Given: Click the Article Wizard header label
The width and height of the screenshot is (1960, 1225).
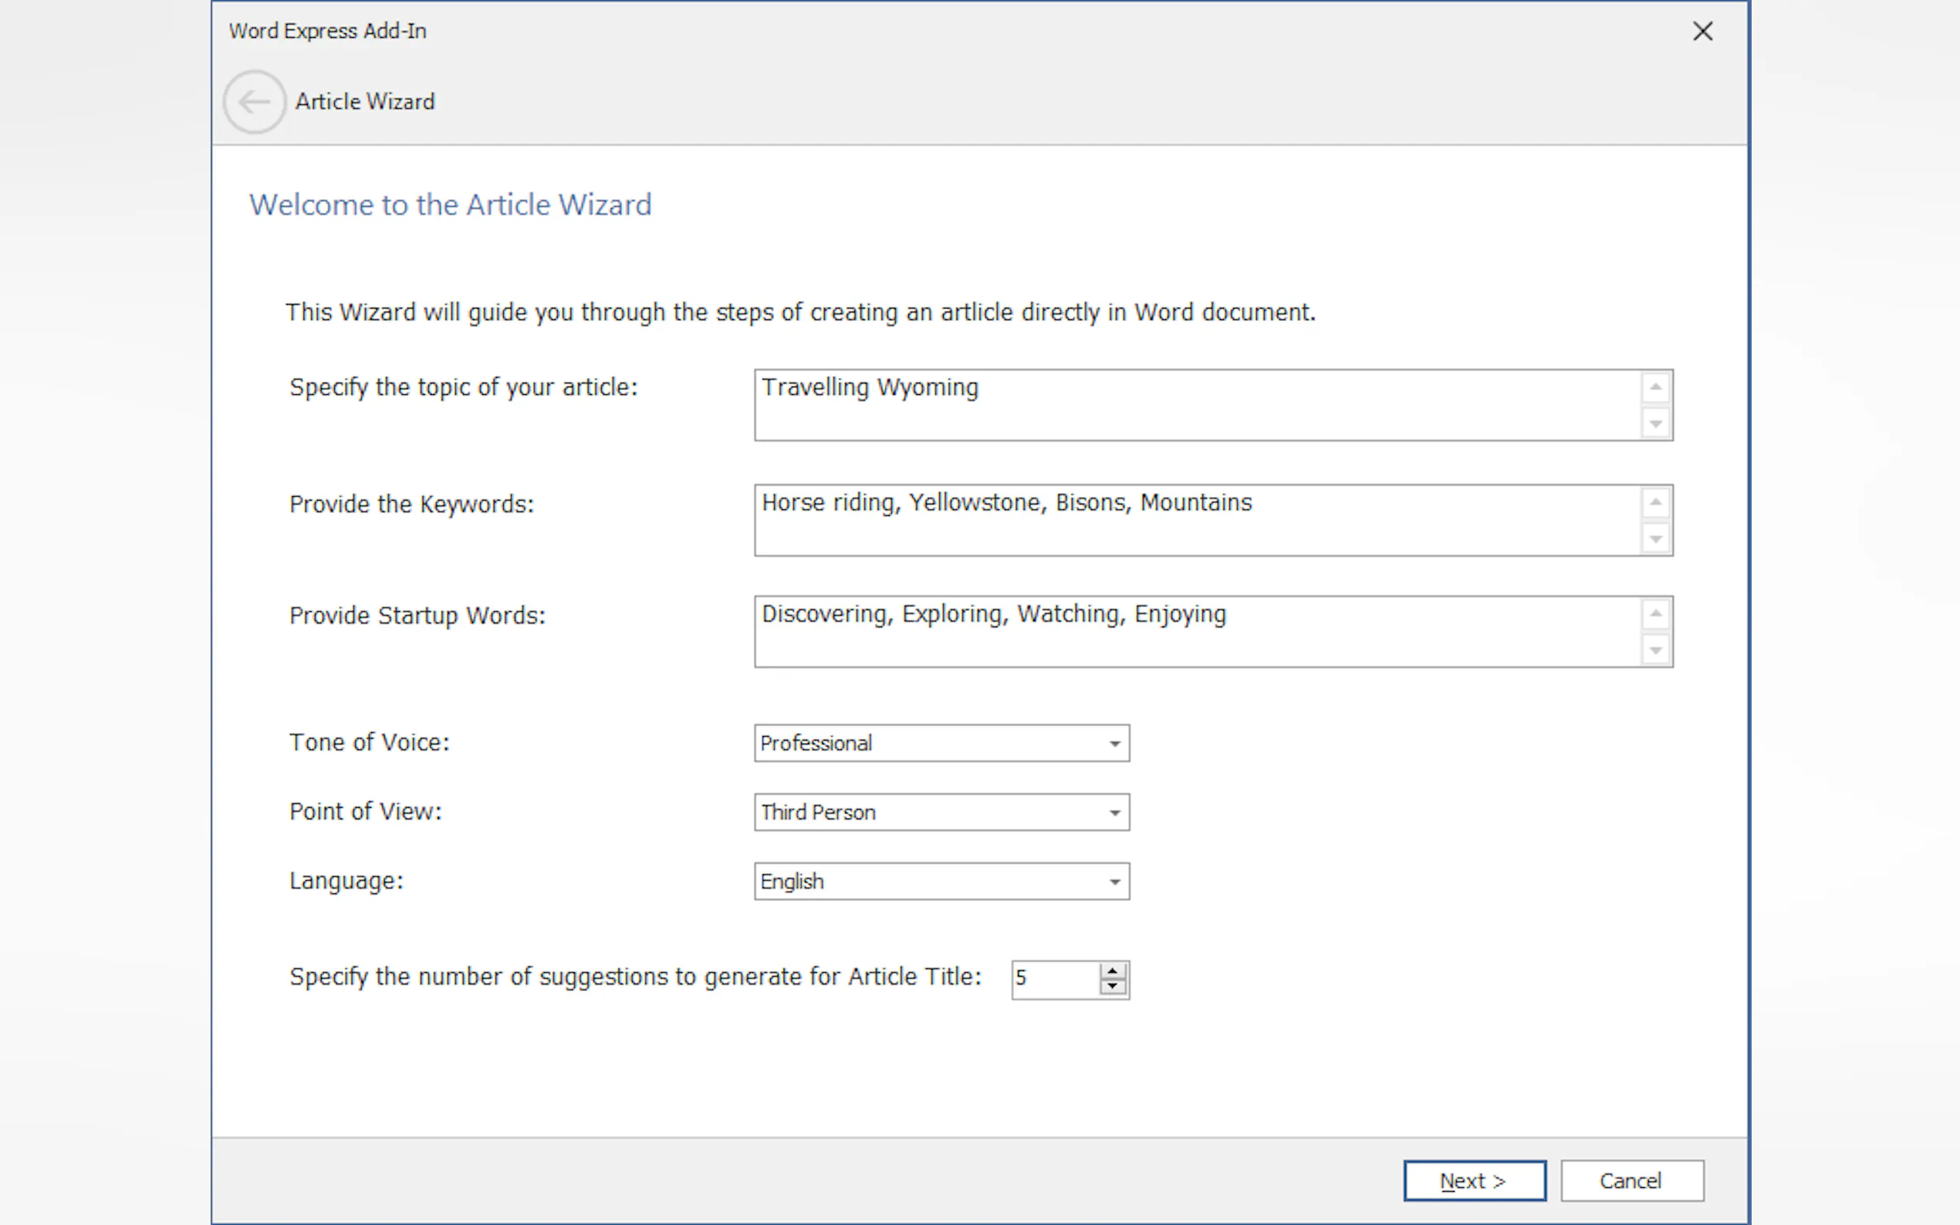Looking at the screenshot, I should pyautogui.click(x=365, y=102).
